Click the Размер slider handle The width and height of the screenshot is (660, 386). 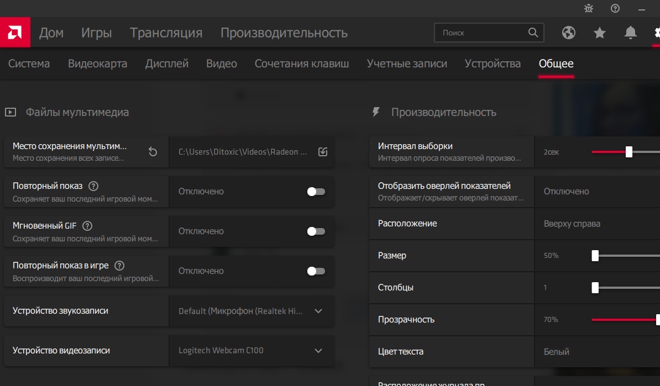point(595,256)
